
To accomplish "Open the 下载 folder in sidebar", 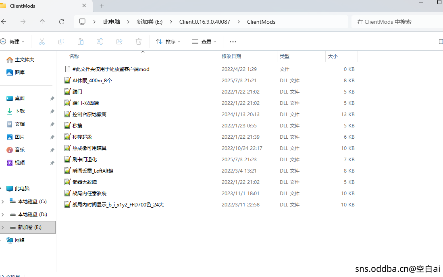I will 20,111.
